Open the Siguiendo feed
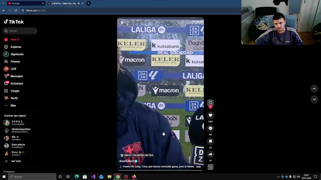Screen dimensions: 321x180 [x=14, y=54]
